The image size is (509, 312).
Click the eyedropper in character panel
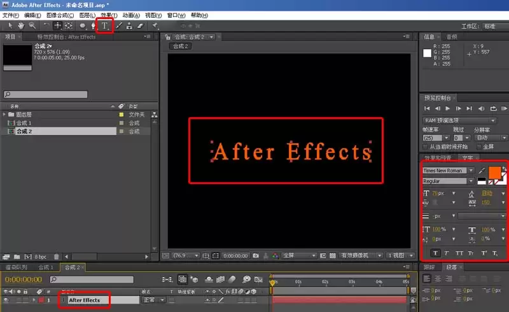(482, 170)
